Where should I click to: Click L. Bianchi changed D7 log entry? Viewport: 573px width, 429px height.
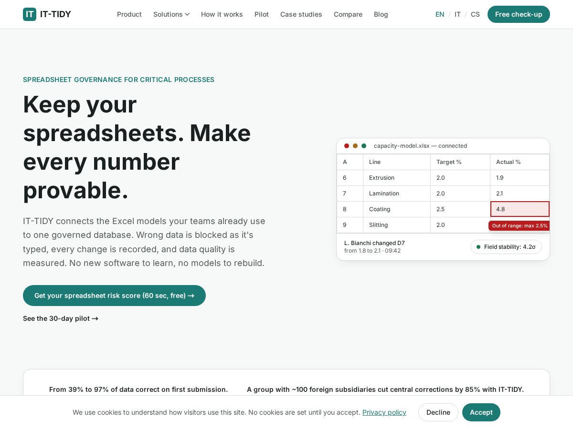click(x=374, y=247)
